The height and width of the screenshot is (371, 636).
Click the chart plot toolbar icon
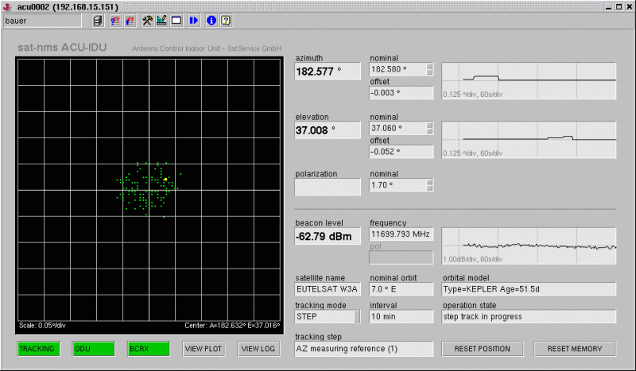161,20
